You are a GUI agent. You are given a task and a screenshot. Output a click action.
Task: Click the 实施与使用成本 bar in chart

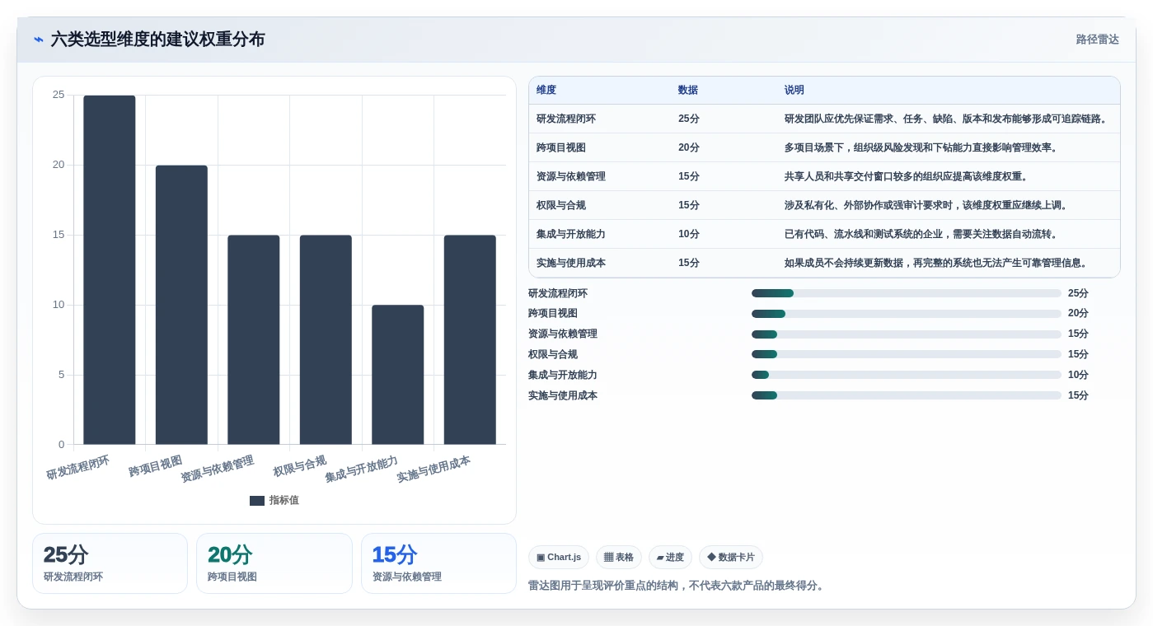point(470,340)
